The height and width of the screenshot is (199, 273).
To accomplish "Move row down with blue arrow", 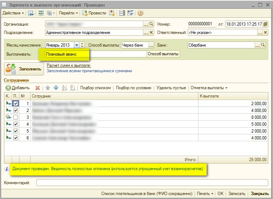I will [x=55, y=88].
